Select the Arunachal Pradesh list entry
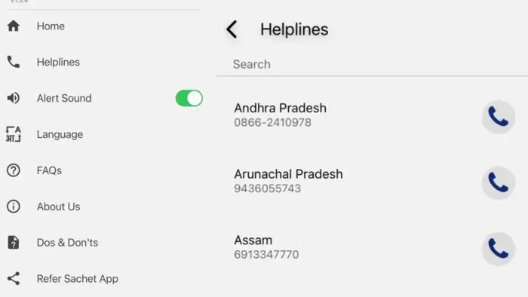528x297 pixels. click(372, 182)
